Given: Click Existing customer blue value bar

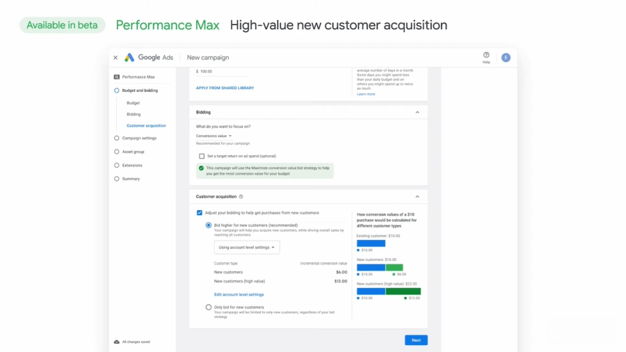Looking at the screenshot, I should click(371, 243).
